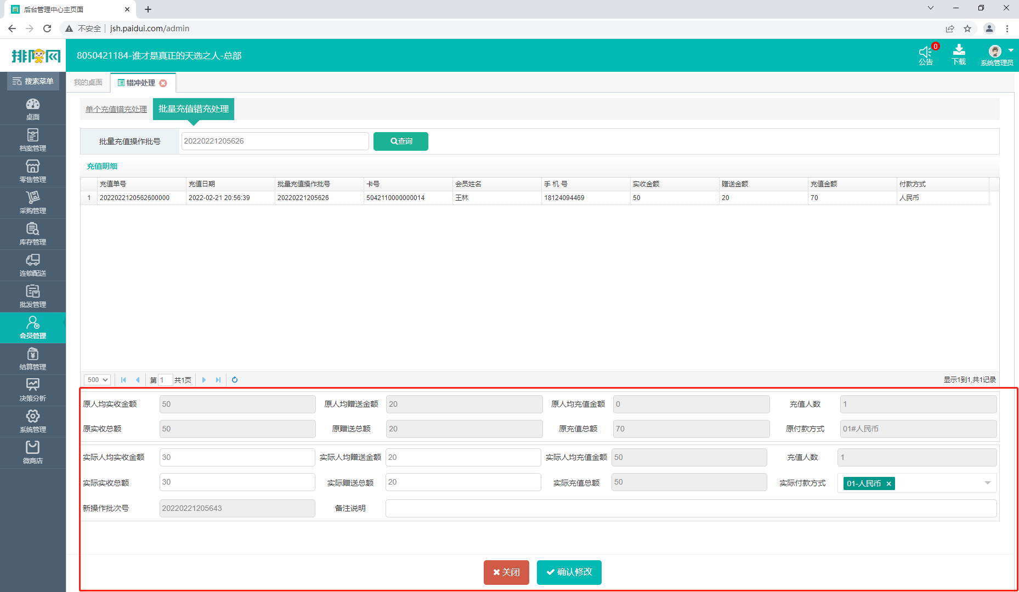The image size is (1019, 592).
Task: Open 库存管理 in the sidebar
Action: click(33, 234)
